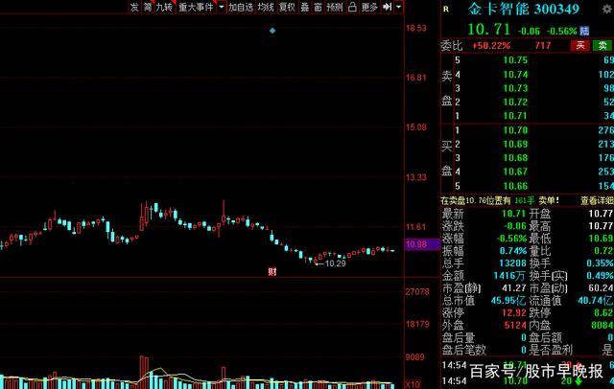The image size is (614, 389).
Task: Click the purple 10.98 price tag on axis
Action: pos(421,244)
